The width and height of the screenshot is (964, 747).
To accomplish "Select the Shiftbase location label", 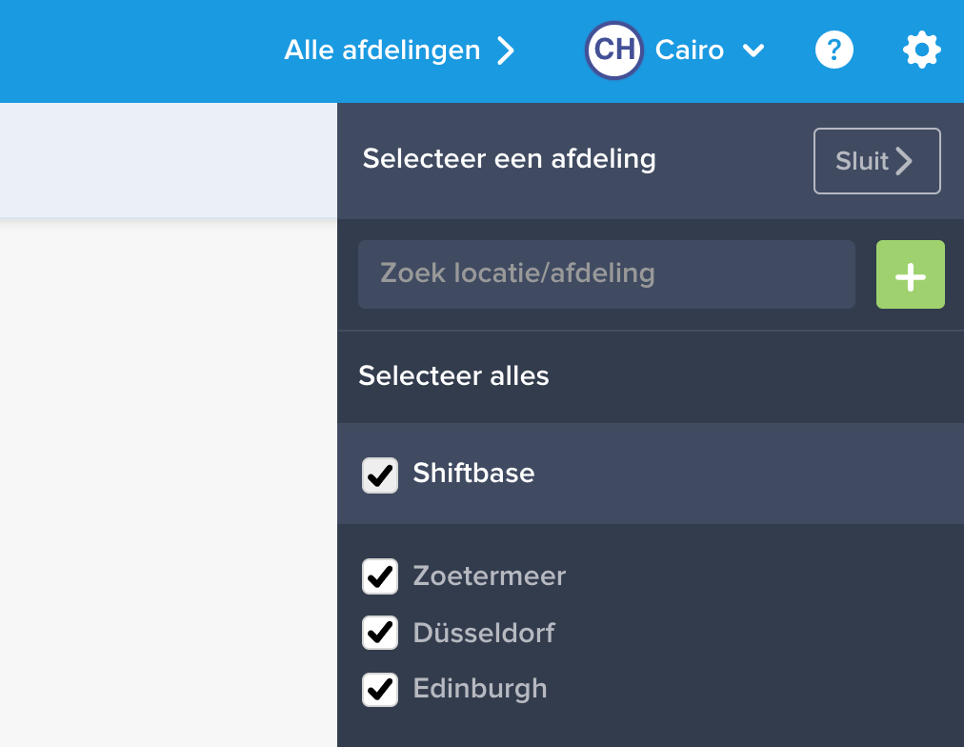I will 473,474.
